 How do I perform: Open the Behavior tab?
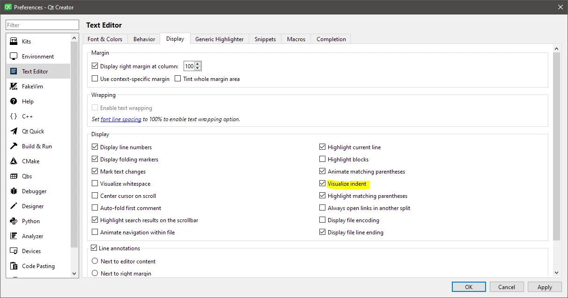pyautogui.click(x=144, y=39)
